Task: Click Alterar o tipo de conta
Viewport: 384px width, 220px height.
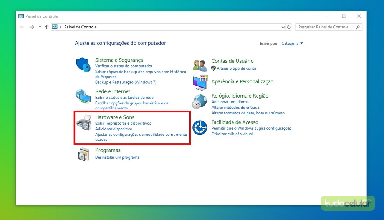Action: click(236, 68)
